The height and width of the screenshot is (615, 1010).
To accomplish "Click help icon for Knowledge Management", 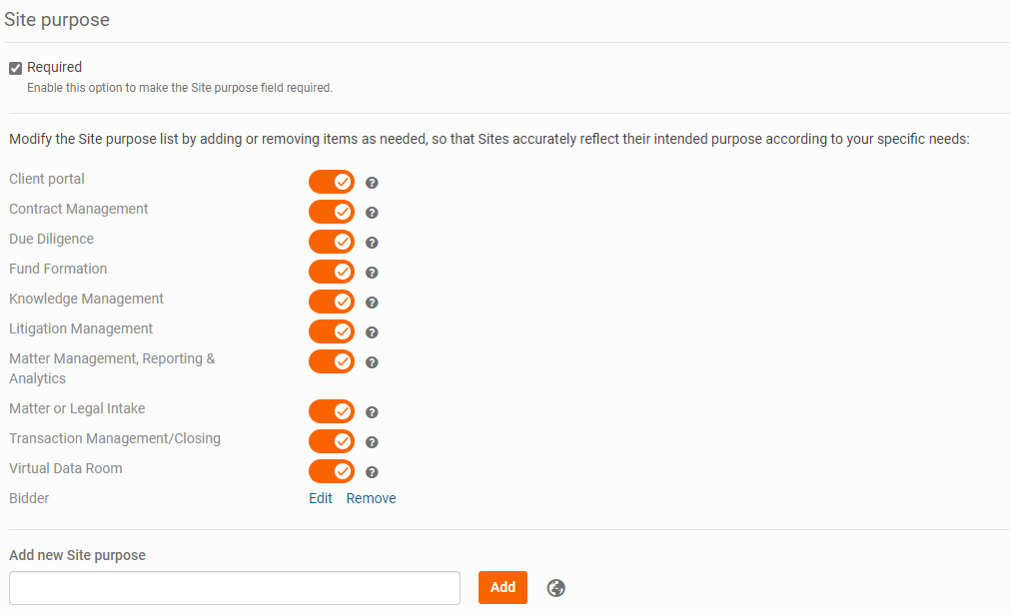I will pos(372,303).
